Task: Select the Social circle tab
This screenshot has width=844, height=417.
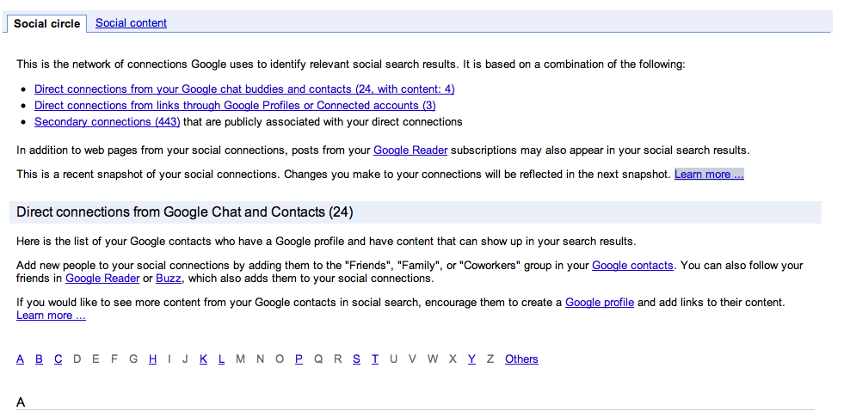Action: coord(46,24)
